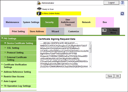128x92 pixels.
Task: Open the Network tab
Action: coord(86,22)
